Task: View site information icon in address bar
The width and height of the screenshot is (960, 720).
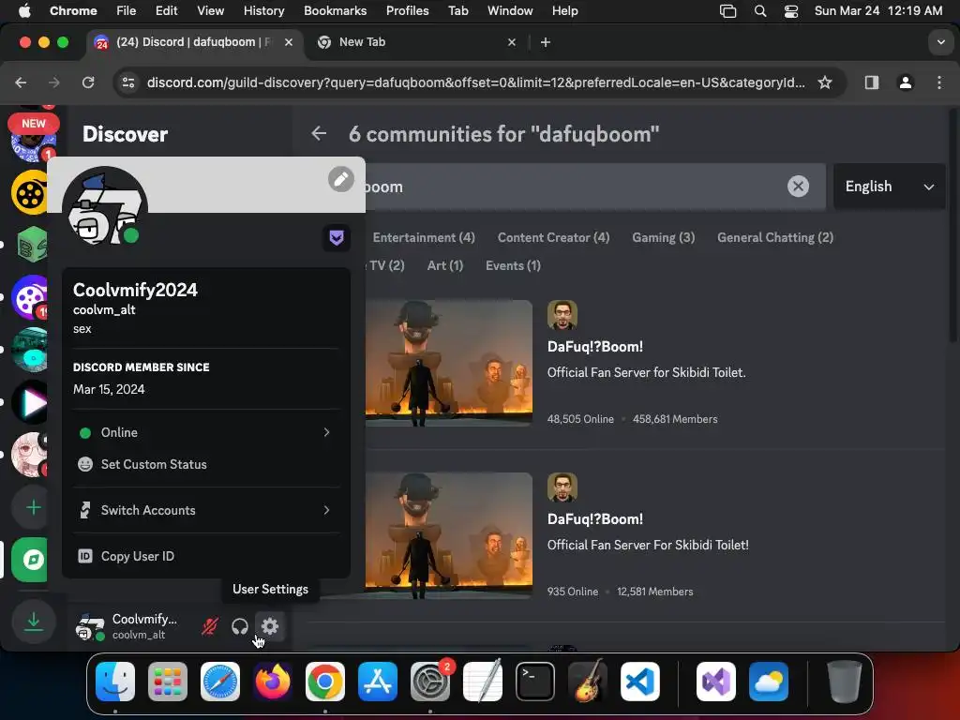Action: (x=127, y=82)
